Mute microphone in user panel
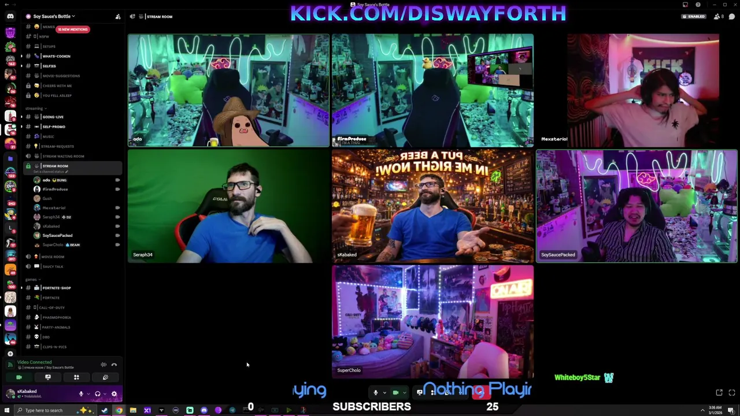The width and height of the screenshot is (740, 416). tap(81, 394)
